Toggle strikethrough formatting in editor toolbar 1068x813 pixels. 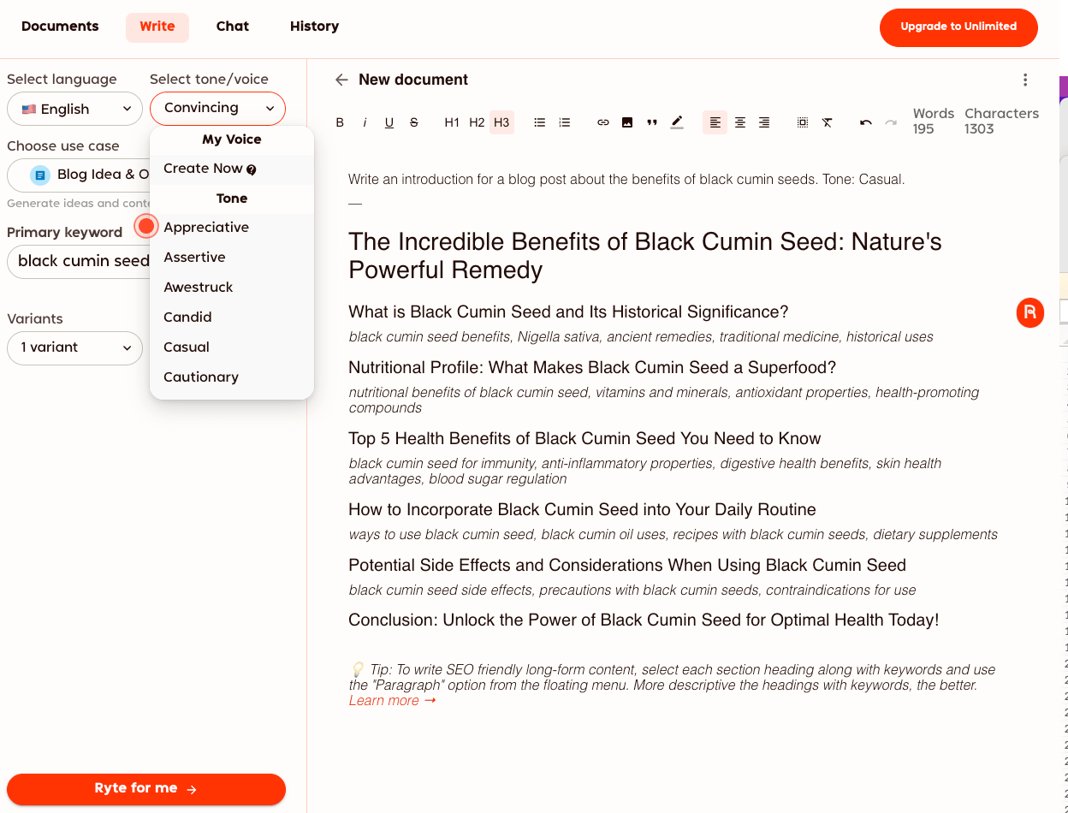point(414,122)
